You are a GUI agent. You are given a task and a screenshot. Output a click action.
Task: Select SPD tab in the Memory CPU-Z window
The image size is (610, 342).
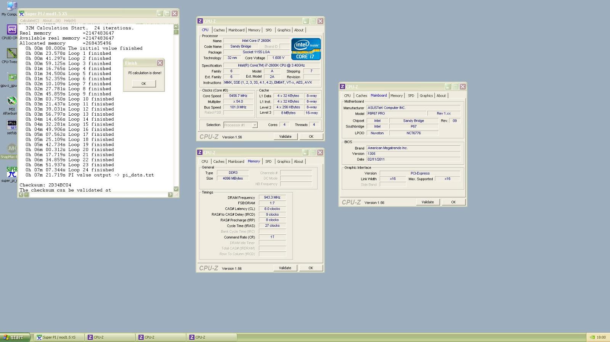click(x=268, y=162)
